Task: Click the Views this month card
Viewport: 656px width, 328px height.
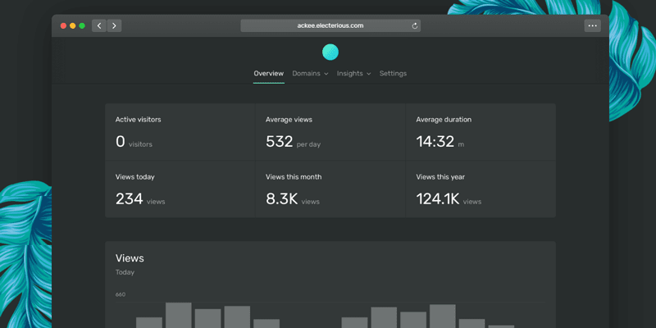Action: click(330, 189)
